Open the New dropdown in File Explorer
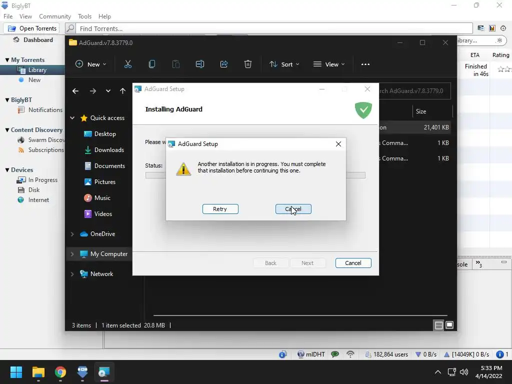The height and width of the screenshot is (384, 512). click(91, 64)
